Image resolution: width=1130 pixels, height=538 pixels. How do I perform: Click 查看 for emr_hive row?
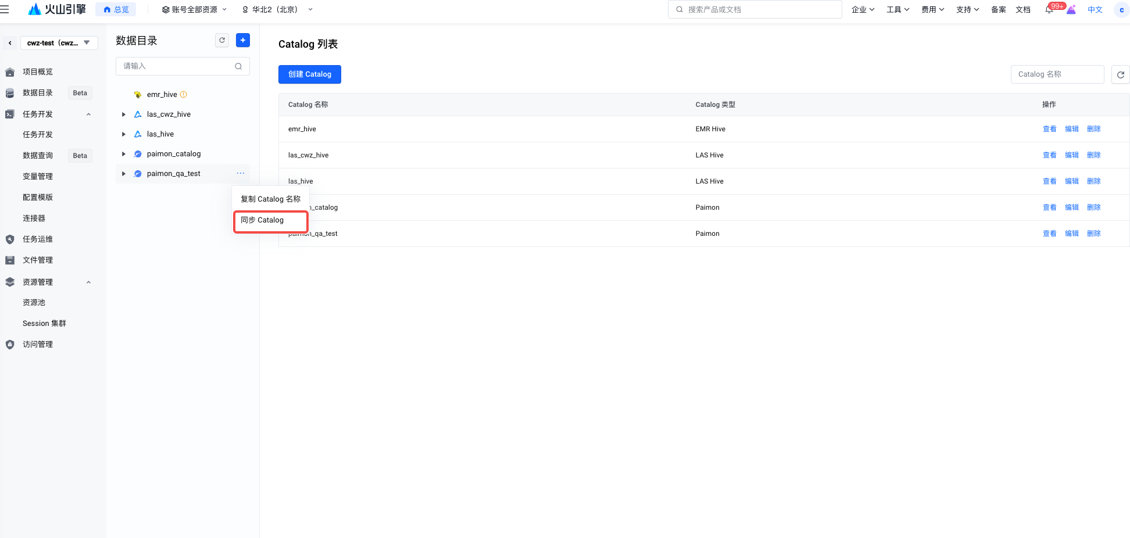click(x=1049, y=129)
